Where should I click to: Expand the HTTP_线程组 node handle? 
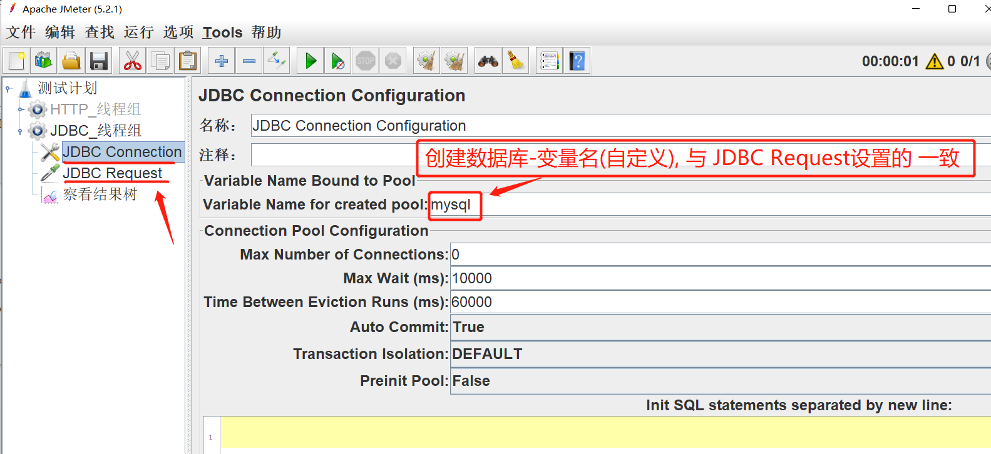pos(21,110)
